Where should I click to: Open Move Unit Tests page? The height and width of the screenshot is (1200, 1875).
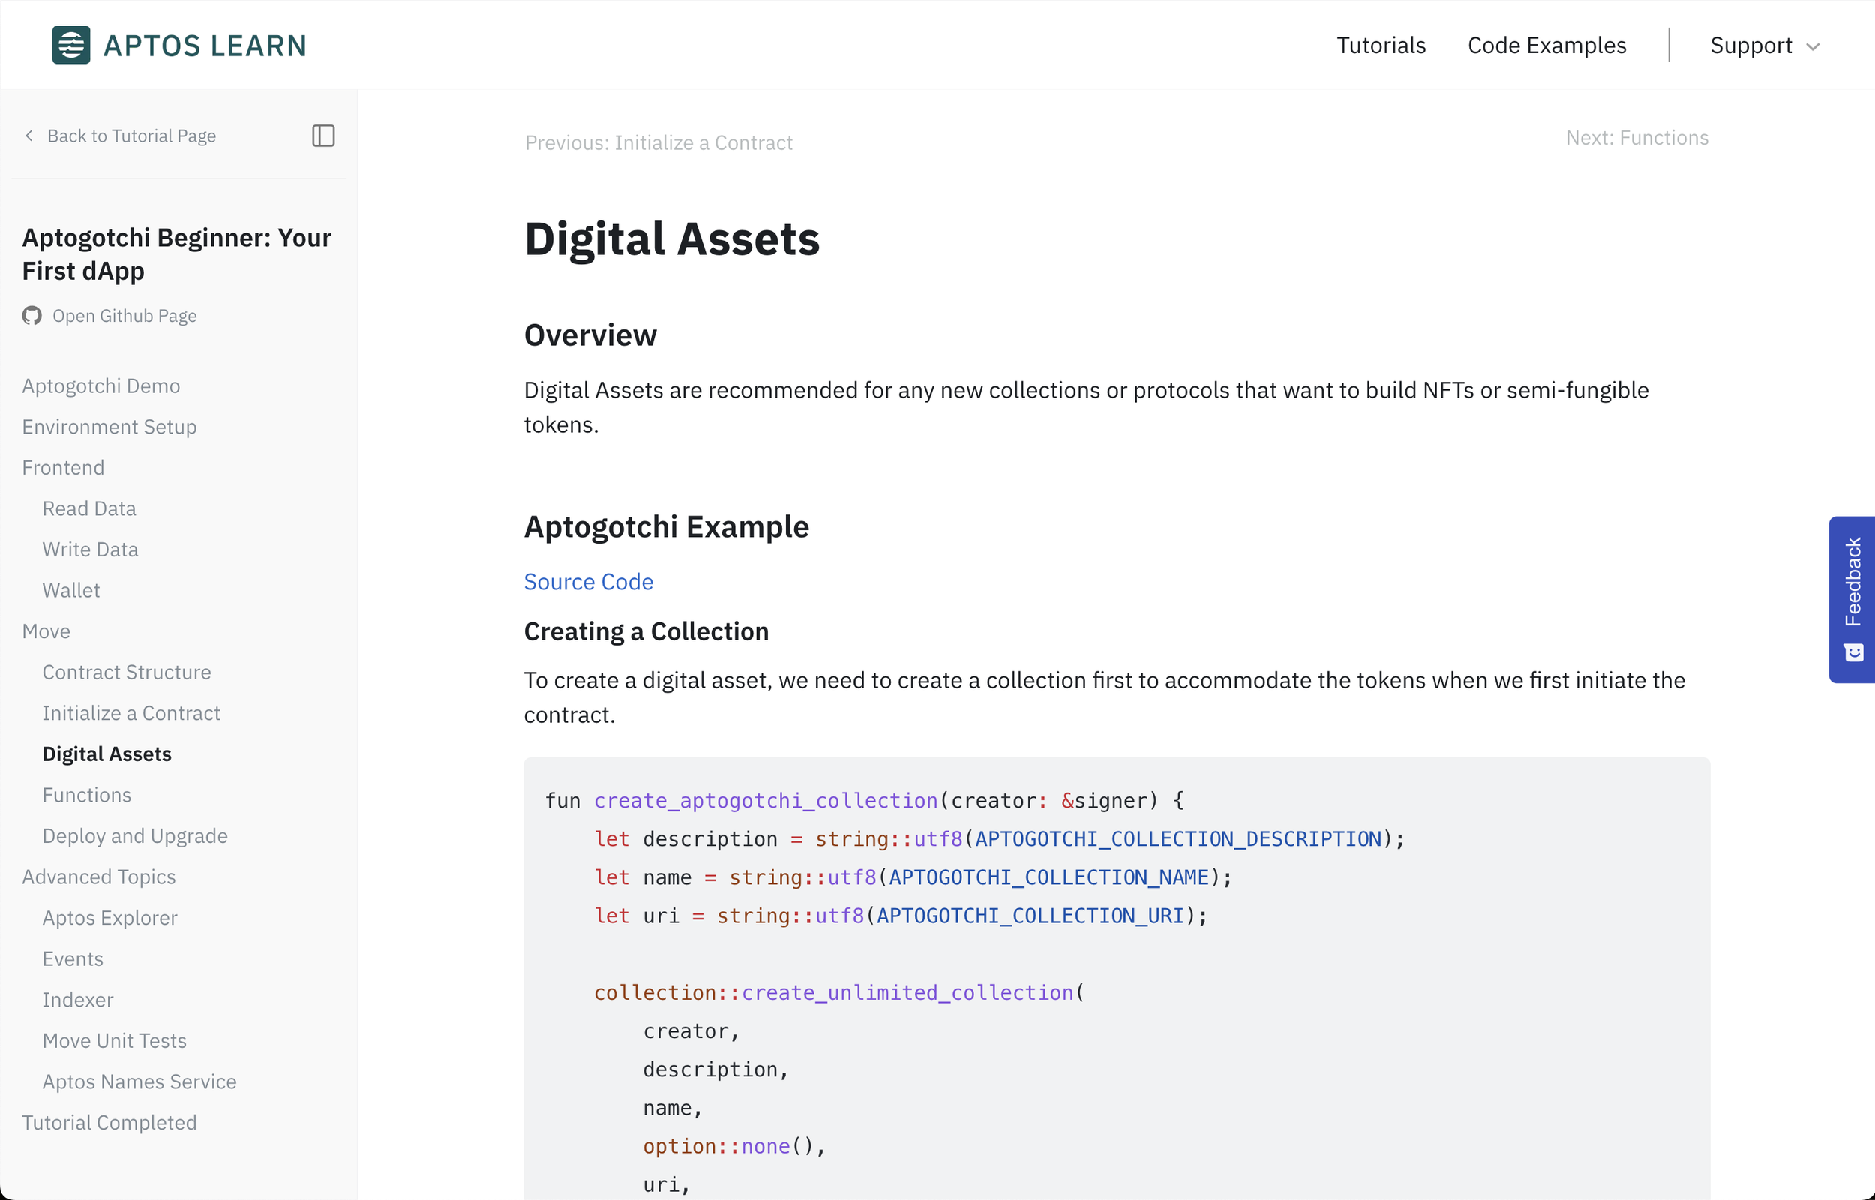pyautogui.click(x=115, y=1039)
